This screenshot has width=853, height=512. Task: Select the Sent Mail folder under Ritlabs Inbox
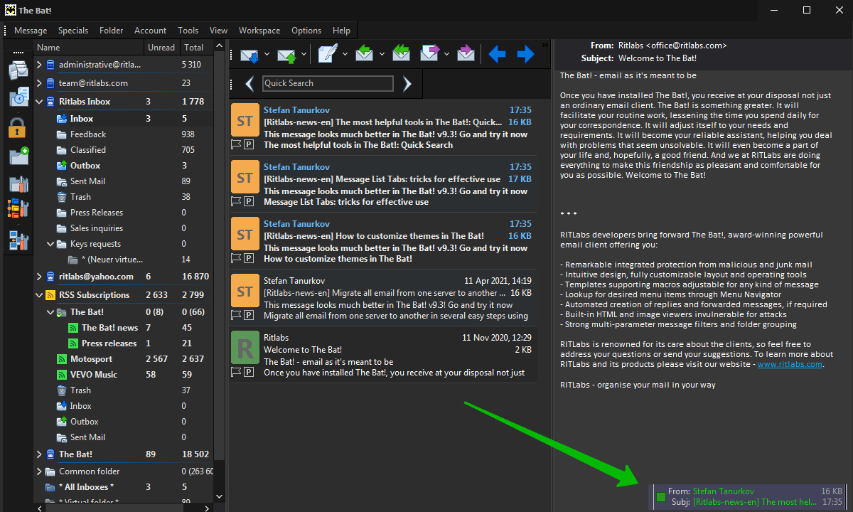[x=87, y=181]
